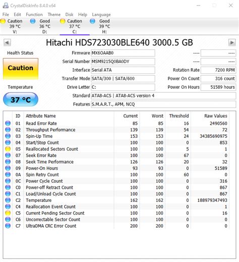Go to previous disk with left arrow
Screen dimensions: 239x262
7,42
